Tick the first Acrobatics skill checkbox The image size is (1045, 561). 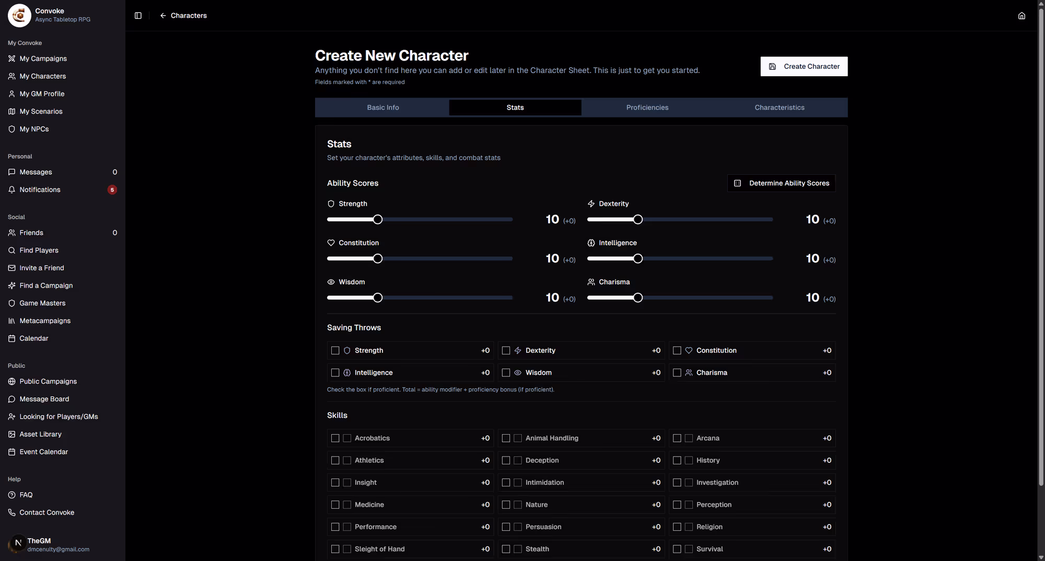pyautogui.click(x=335, y=438)
